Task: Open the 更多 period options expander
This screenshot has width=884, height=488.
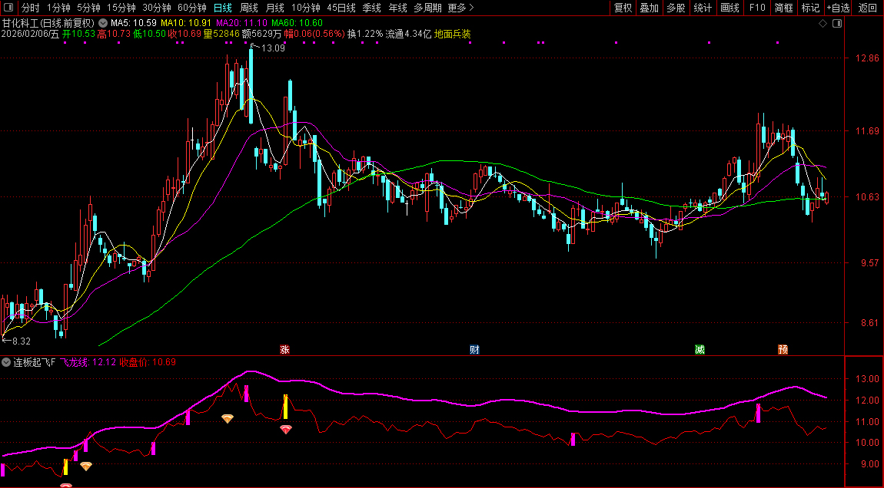Action: [x=460, y=8]
